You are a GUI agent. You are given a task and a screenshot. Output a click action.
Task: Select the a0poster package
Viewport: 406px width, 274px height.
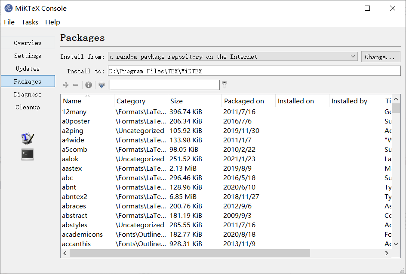point(227,121)
